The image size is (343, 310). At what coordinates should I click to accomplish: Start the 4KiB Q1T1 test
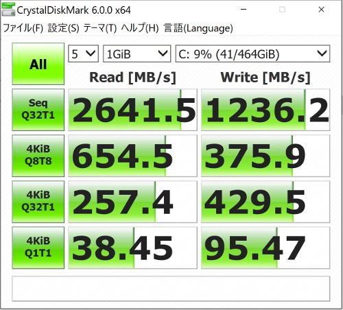point(38,248)
